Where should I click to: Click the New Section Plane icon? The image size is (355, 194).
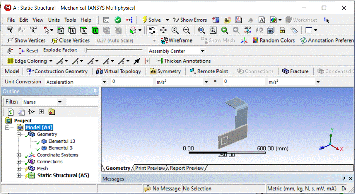pos(216,20)
